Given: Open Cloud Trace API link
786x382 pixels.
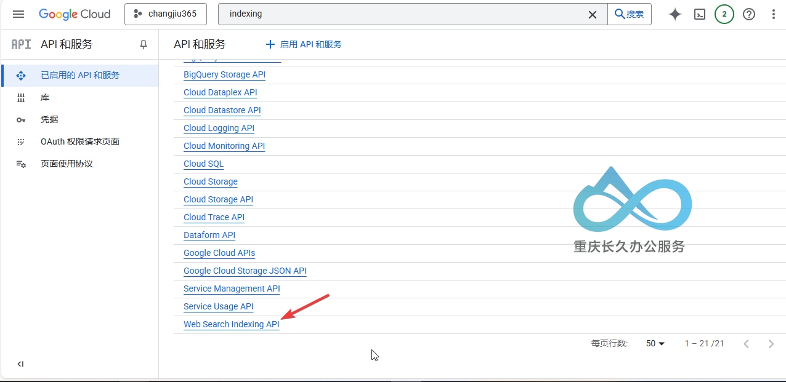Looking at the screenshot, I should pos(214,217).
